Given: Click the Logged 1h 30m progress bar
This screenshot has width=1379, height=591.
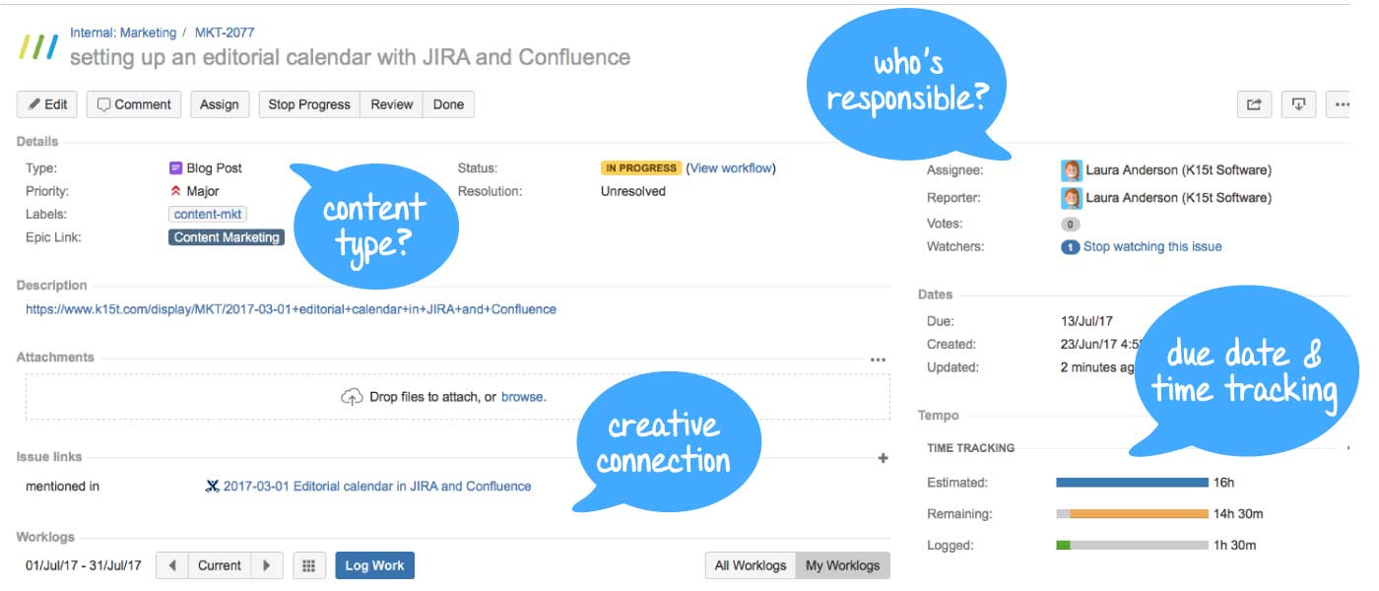Looking at the screenshot, I should 1132,545.
